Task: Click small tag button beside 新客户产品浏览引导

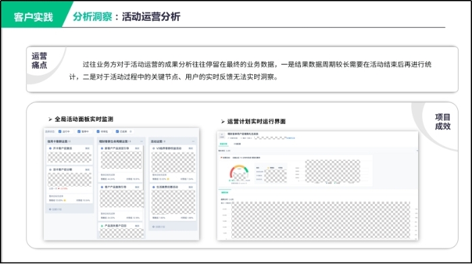Action: [138, 149]
